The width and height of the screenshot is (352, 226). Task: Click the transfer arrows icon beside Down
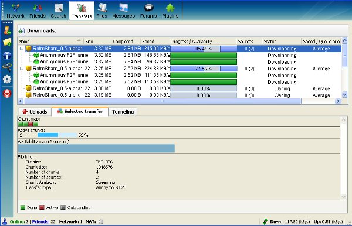coord(265,221)
